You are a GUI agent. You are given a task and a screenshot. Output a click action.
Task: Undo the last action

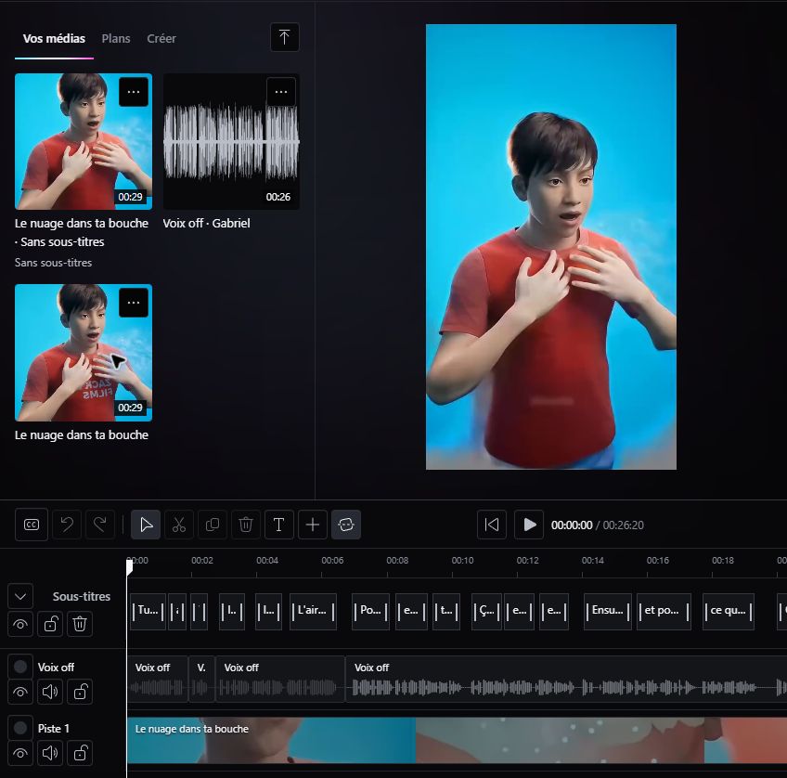tap(67, 525)
